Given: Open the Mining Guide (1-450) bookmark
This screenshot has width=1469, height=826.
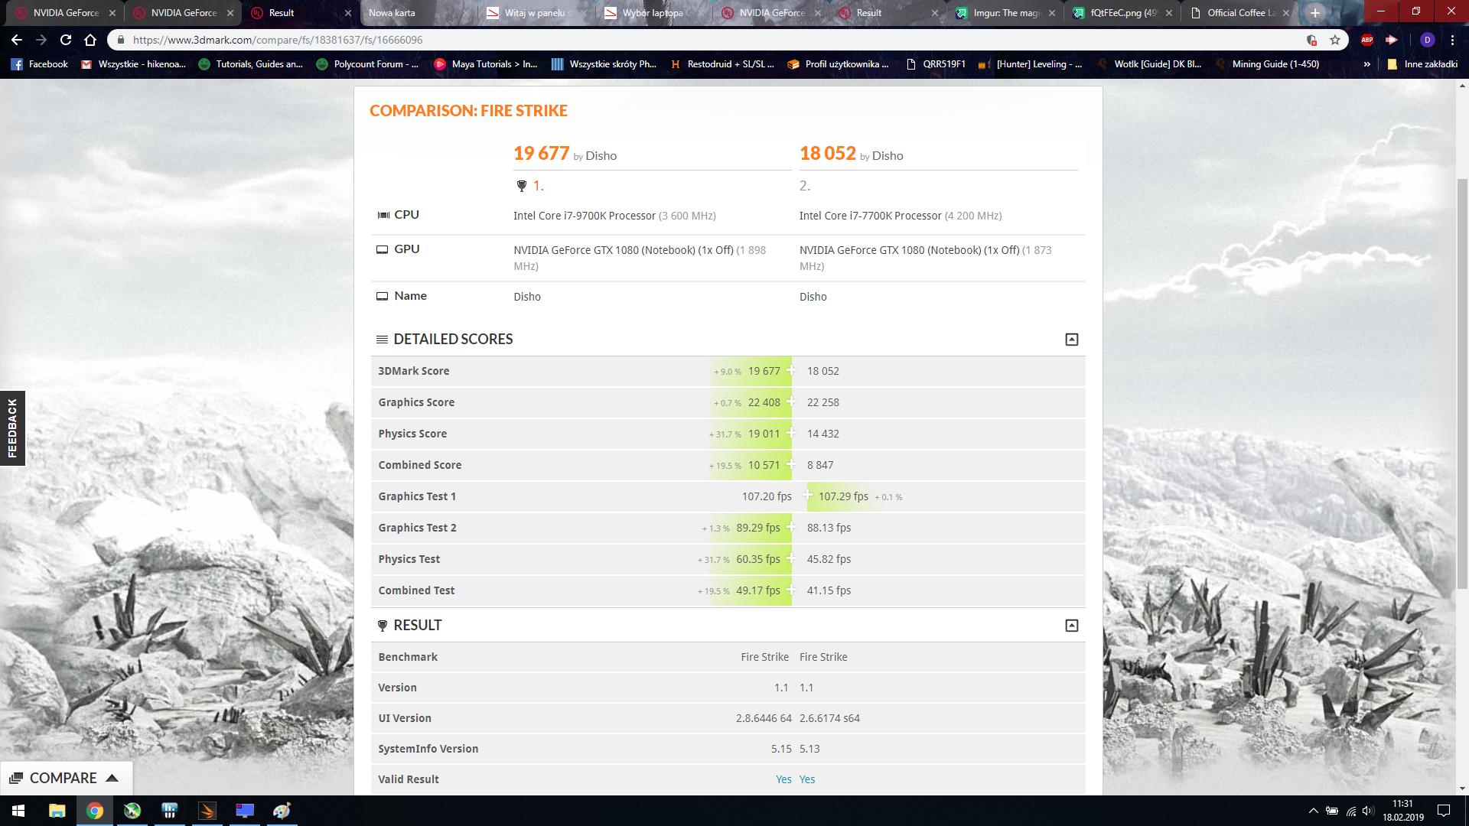Looking at the screenshot, I should 1267,64.
